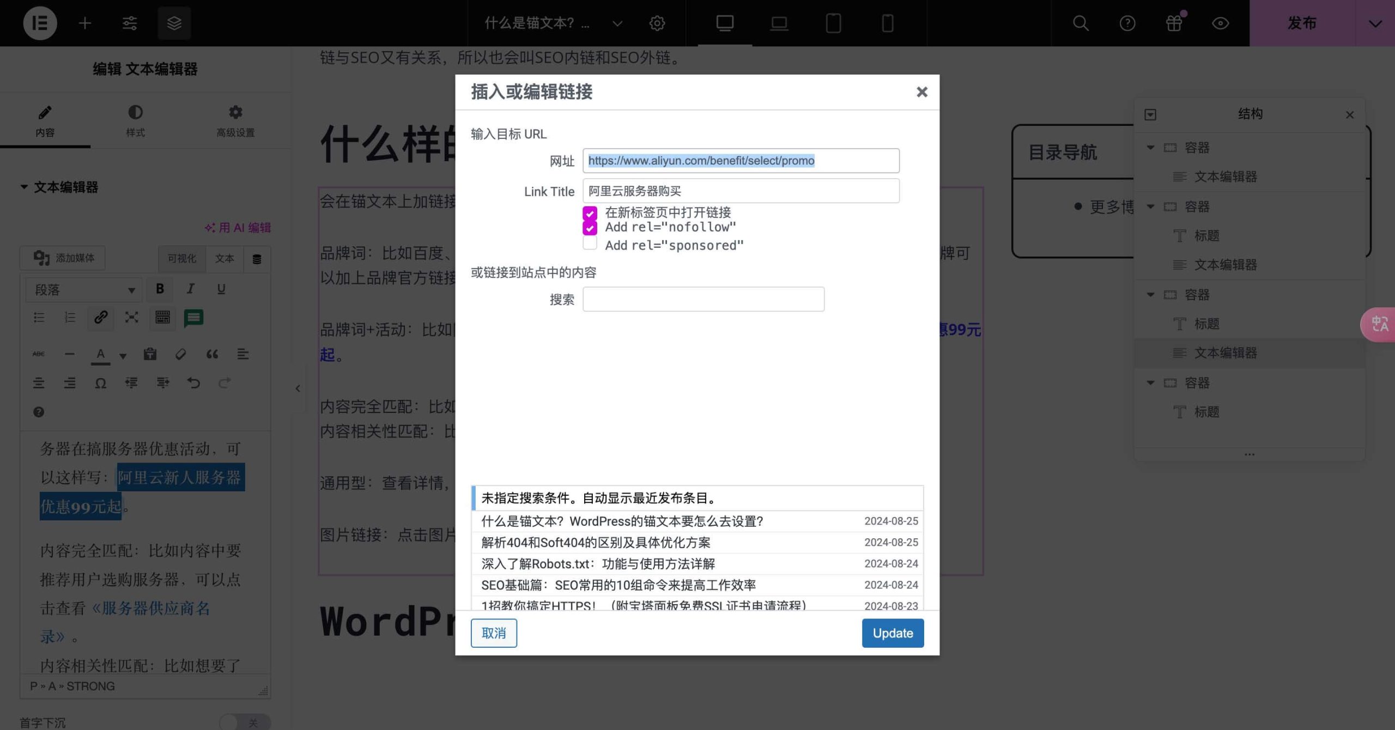Image resolution: width=1395 pixels, height=730 pixels.
Task: Undo the last edit
Action: [193, 383]
